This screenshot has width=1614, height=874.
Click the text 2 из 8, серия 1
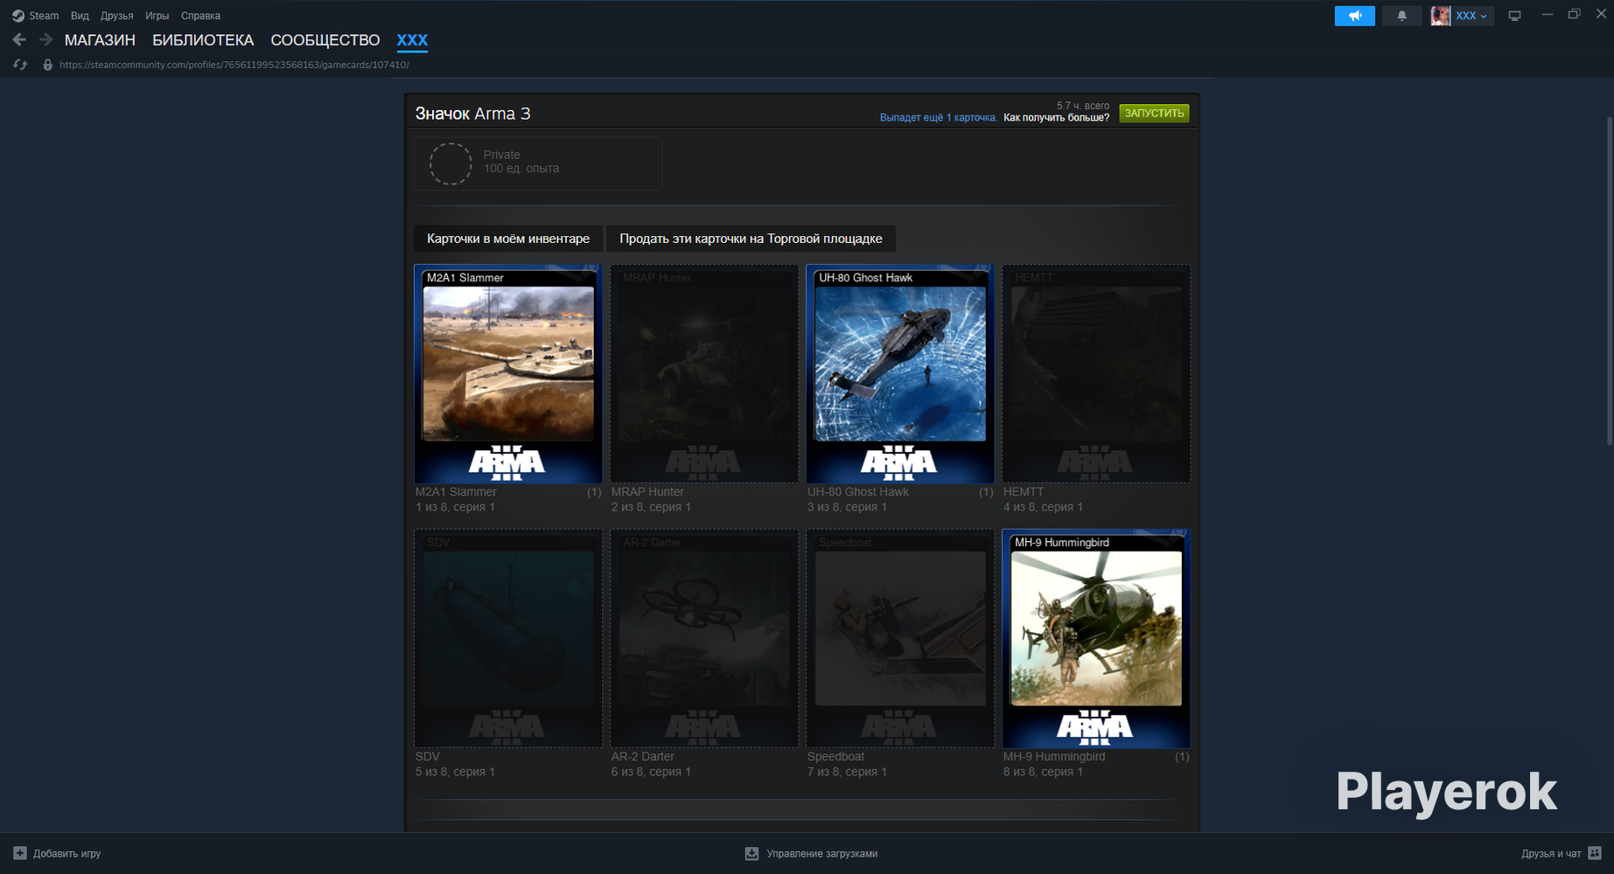(651, 507)
